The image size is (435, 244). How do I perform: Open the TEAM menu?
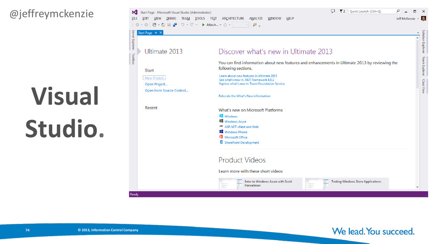tap(186, 19)
